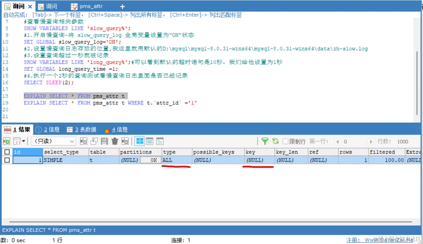The width and height of the screenshot is (423, 244).
Task: Check the row checkbox for the SIMPLE row
Action: click(7, 160)
